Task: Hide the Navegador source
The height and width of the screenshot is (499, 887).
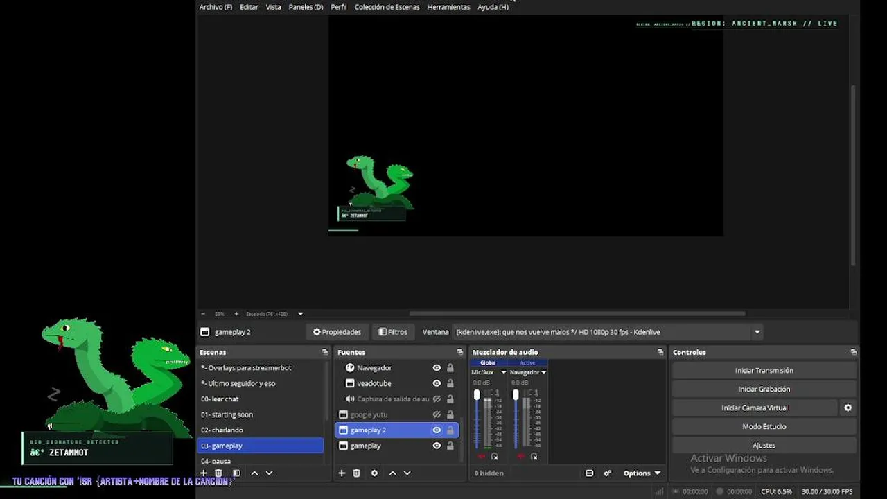Action: [x=437, y=367]
